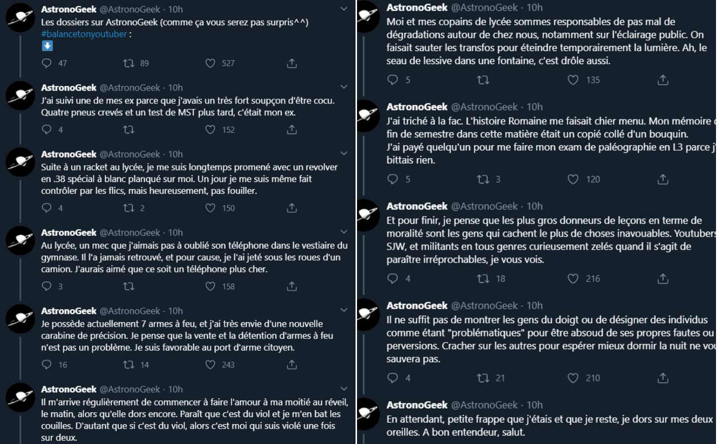The width and height of the screenshot is (718, 444).
Task: Reply to the tweet with 47 replies
Action: pos(47,63)
